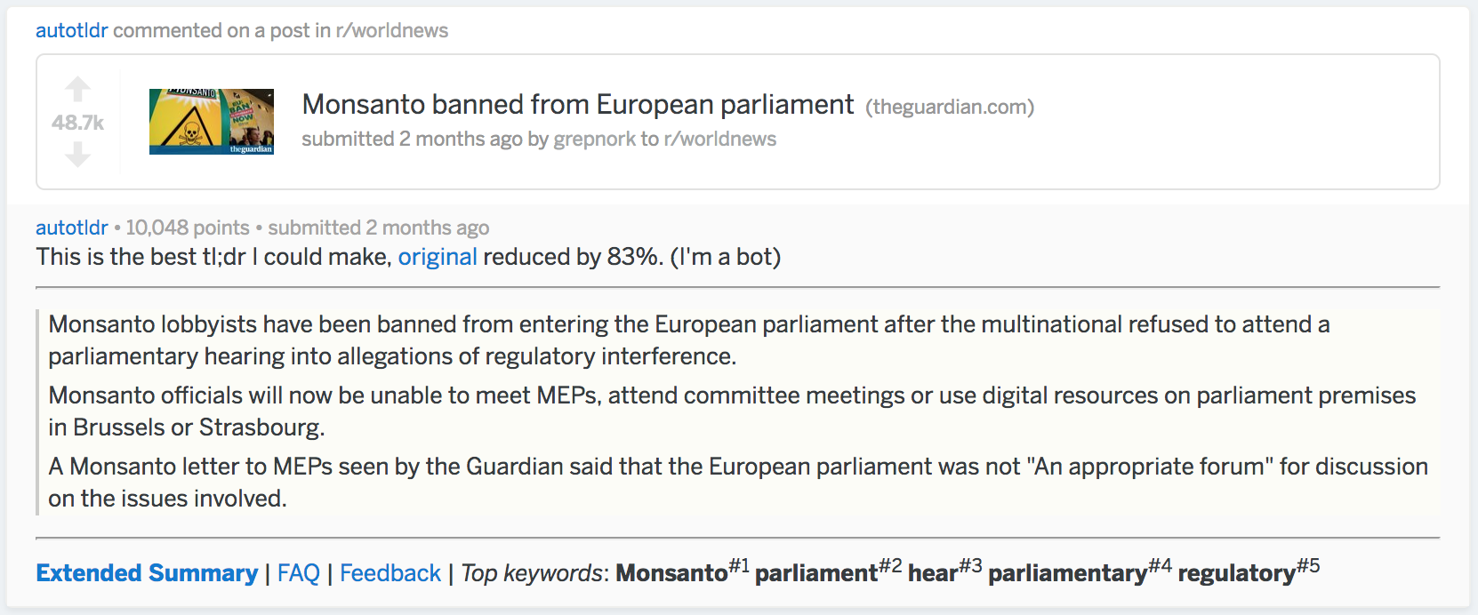
Task: Open the Extended Summary link
Action: (147, 573)
